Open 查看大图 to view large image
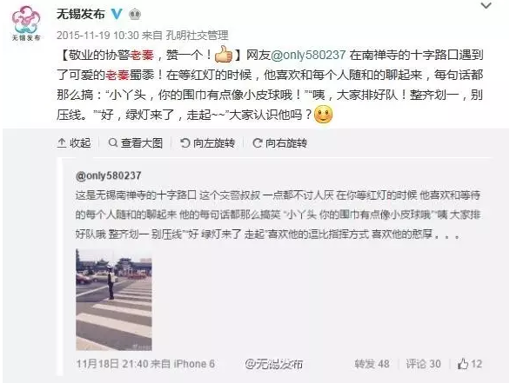Image resolution: width=510 pixels, height=383 pixels. click(135, 142)
